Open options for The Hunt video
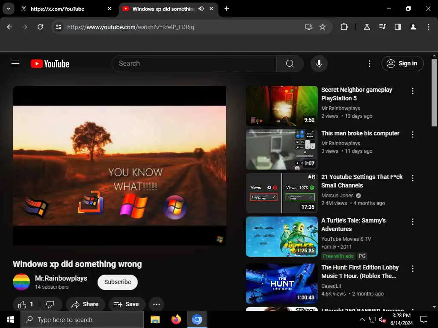 413,269
